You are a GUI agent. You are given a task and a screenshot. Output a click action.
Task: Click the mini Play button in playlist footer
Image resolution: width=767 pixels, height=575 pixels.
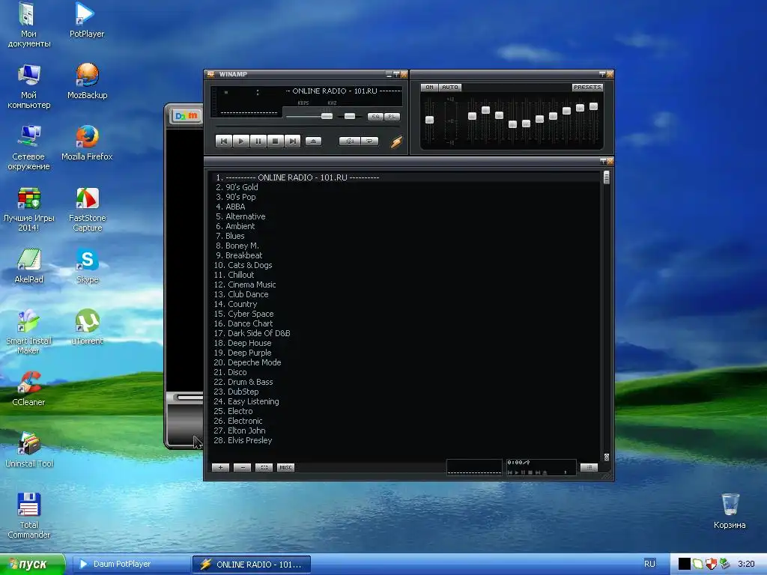517,472
